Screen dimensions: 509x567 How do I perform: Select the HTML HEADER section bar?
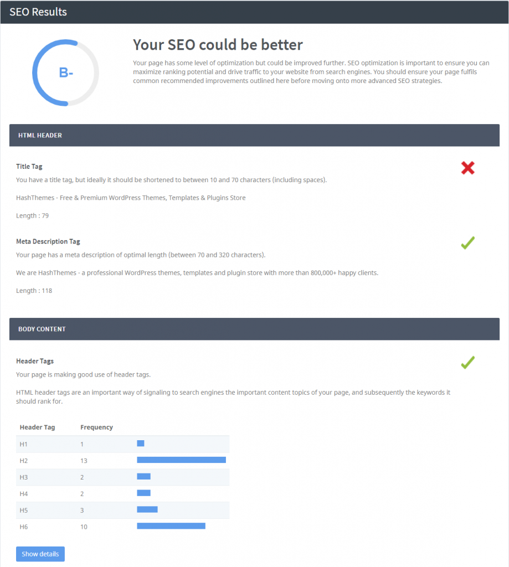coord(254,135)
